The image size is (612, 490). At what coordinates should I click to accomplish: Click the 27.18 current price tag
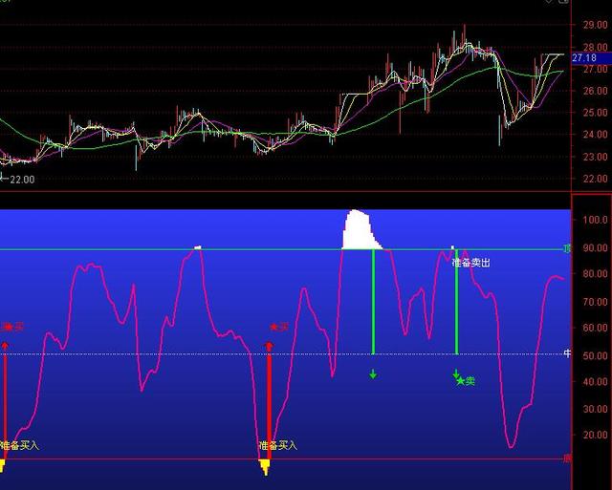[584, 58]
